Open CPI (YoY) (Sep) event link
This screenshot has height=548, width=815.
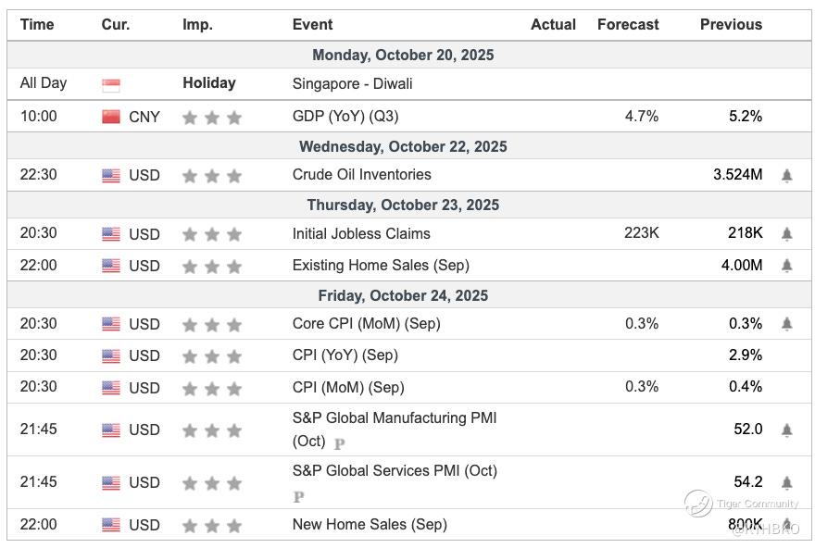pos(345,355)
